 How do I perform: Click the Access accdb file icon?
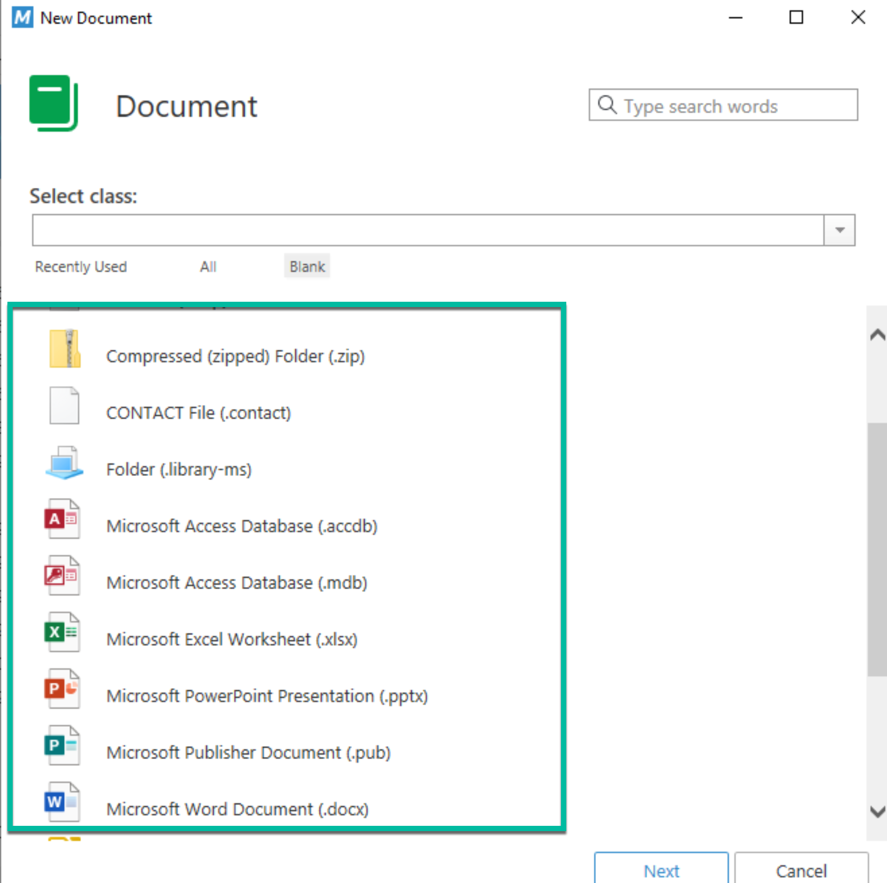(x=62, y=519)
